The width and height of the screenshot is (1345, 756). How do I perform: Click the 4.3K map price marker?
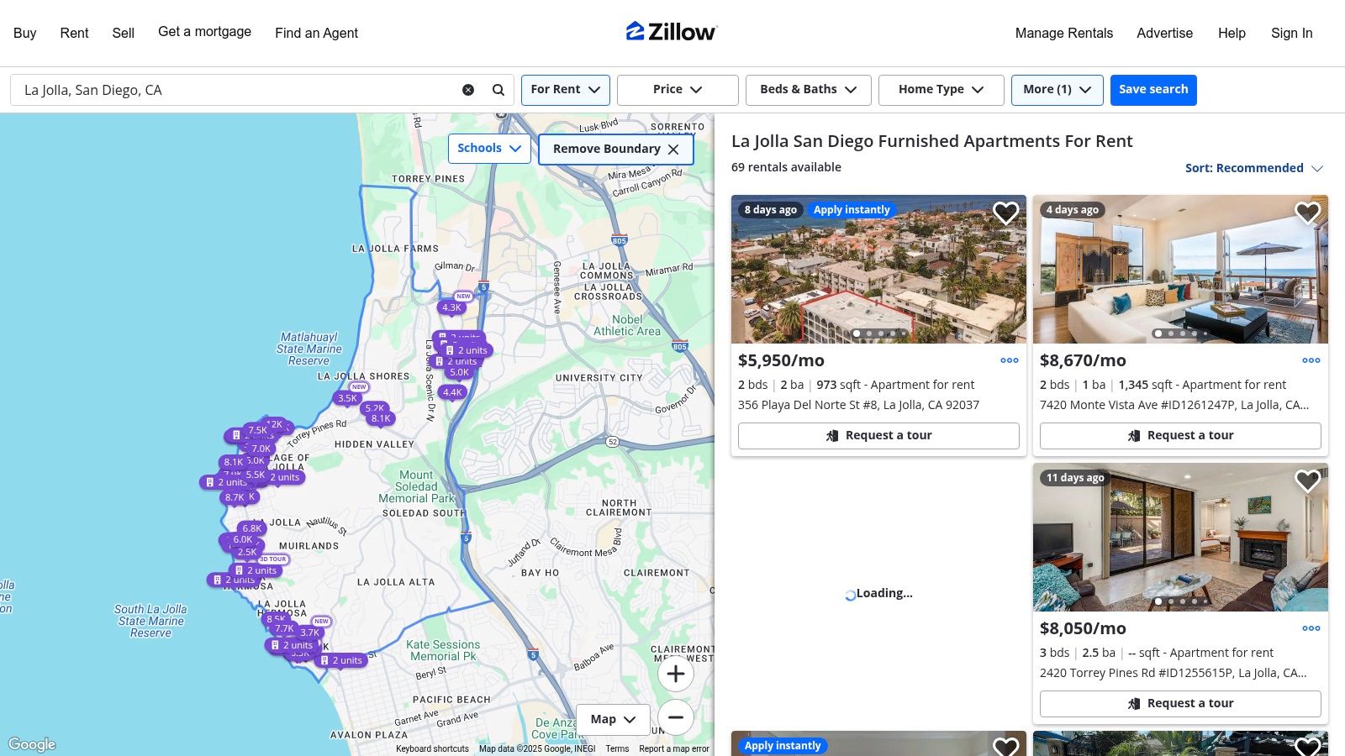pyautogui.click(x=451, y=307)
